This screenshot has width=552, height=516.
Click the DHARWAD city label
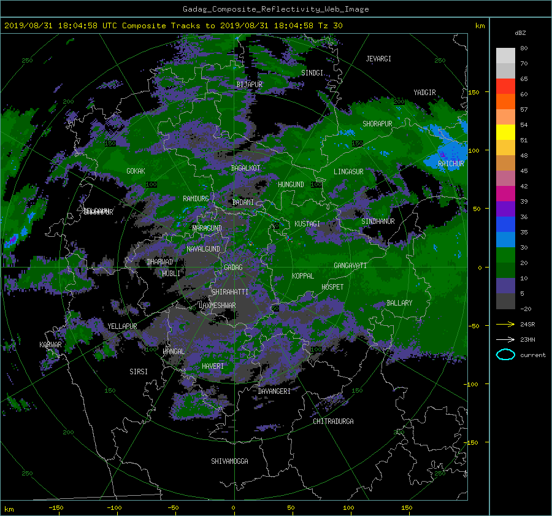(160, 262)
